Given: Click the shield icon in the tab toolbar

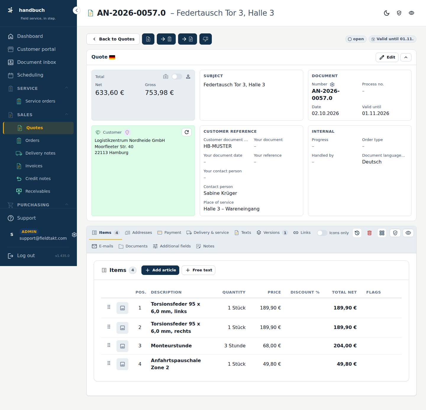Looking at the screenshot, I should click(x=395, y=233).
